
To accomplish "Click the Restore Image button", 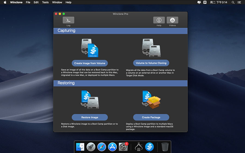I will click(x=90, y=117).
